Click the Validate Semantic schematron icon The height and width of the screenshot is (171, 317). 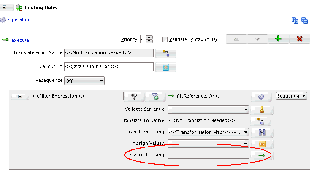tap(261, 110)
